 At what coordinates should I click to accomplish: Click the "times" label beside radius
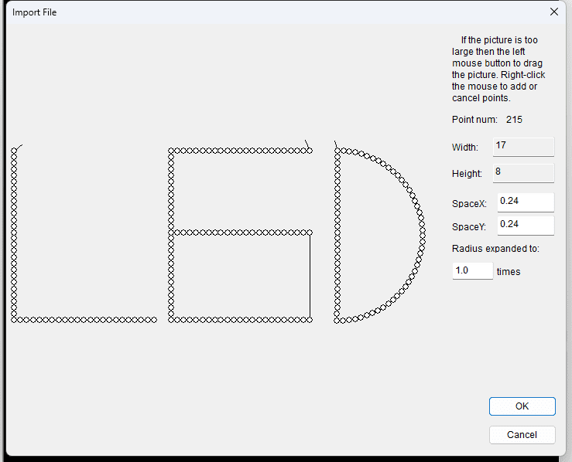(x=509, y=272)
